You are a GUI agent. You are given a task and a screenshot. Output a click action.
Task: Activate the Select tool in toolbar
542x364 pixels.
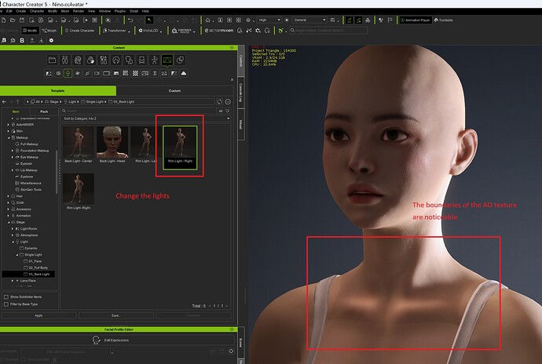[x=149, y=20]
